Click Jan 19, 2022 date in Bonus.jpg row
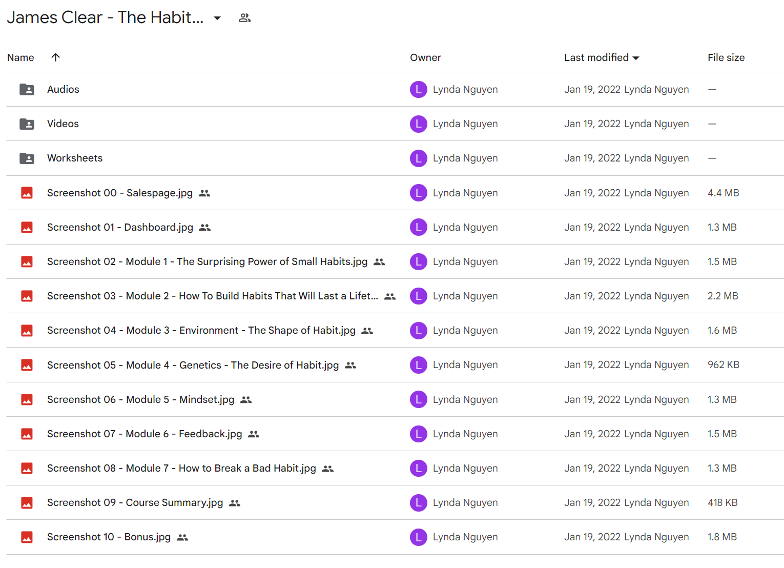Screen dimensions: 784x568 pyautogui.click(x=592, y=537)
